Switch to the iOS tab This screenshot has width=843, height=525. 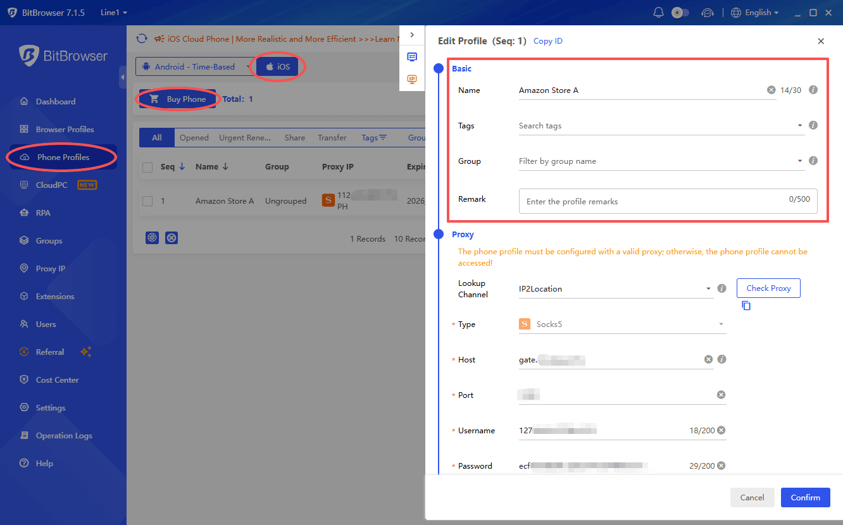click(x=278, y=66)
